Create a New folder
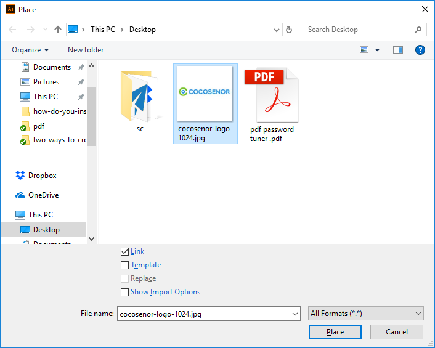Image resolution: width=435 pixels, height=348 pixels. (86, 50)
